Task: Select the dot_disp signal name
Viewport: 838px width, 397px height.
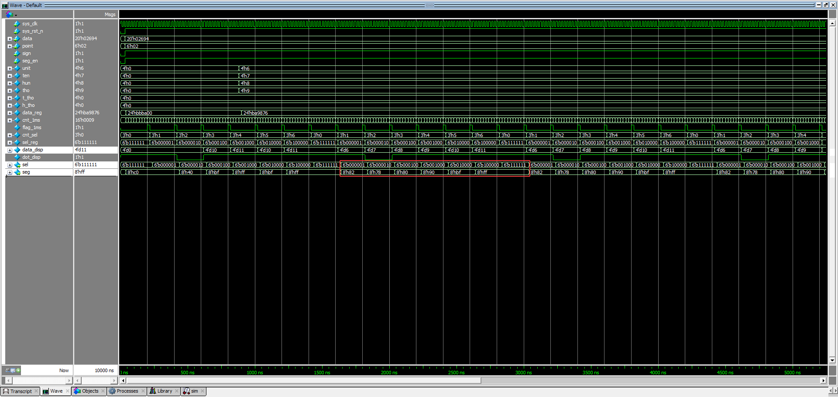Action: tap(31, 157)
